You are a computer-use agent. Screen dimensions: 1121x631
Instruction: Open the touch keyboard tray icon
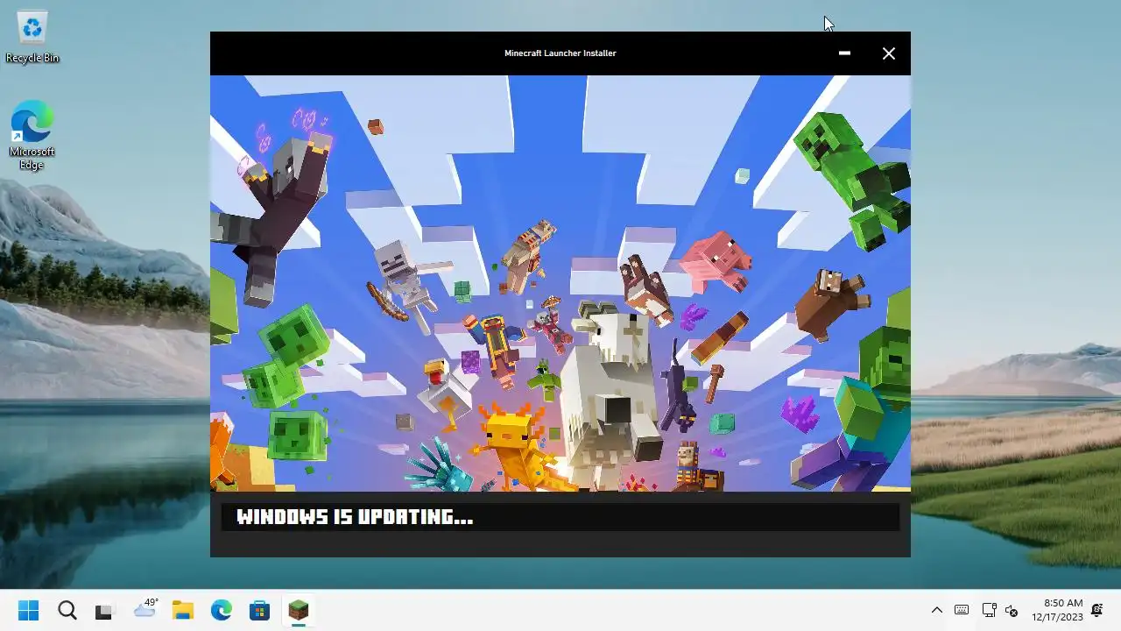962,610
